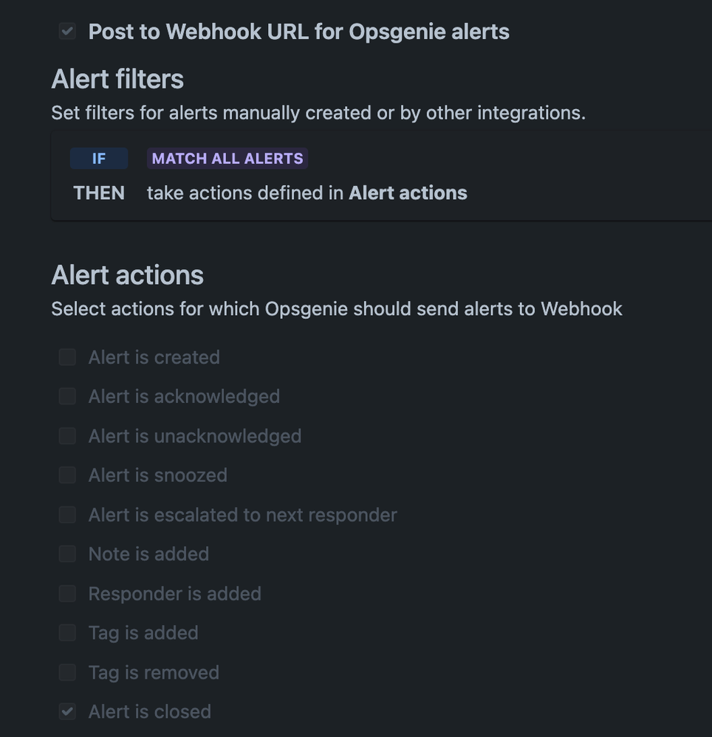The image size is (712, 737).
Task: Click the "Alert filters" section heading
Action: 117,78
